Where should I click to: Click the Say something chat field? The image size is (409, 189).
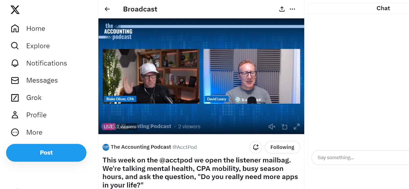(x=360, y=158)
